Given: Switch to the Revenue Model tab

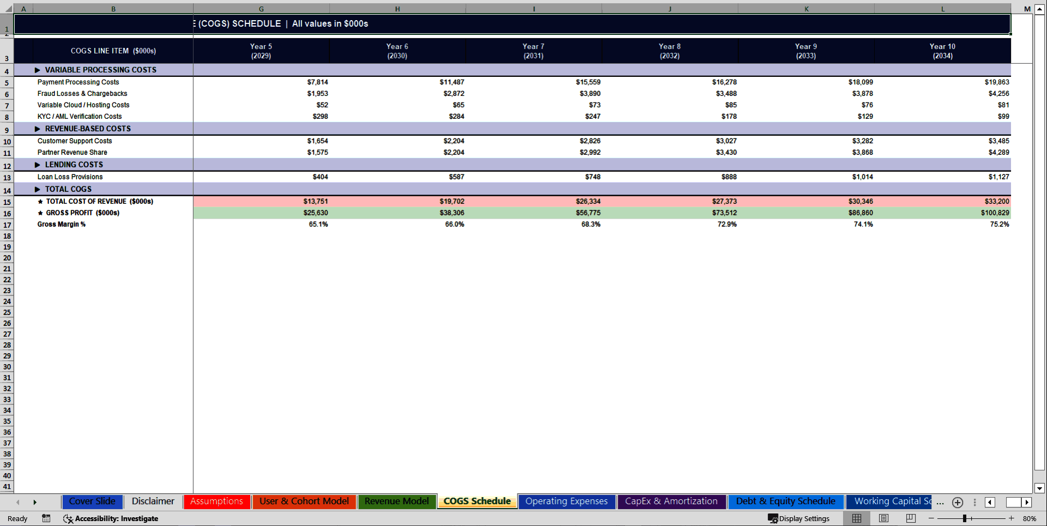Looking at the screenshot, I should [396, 501].
